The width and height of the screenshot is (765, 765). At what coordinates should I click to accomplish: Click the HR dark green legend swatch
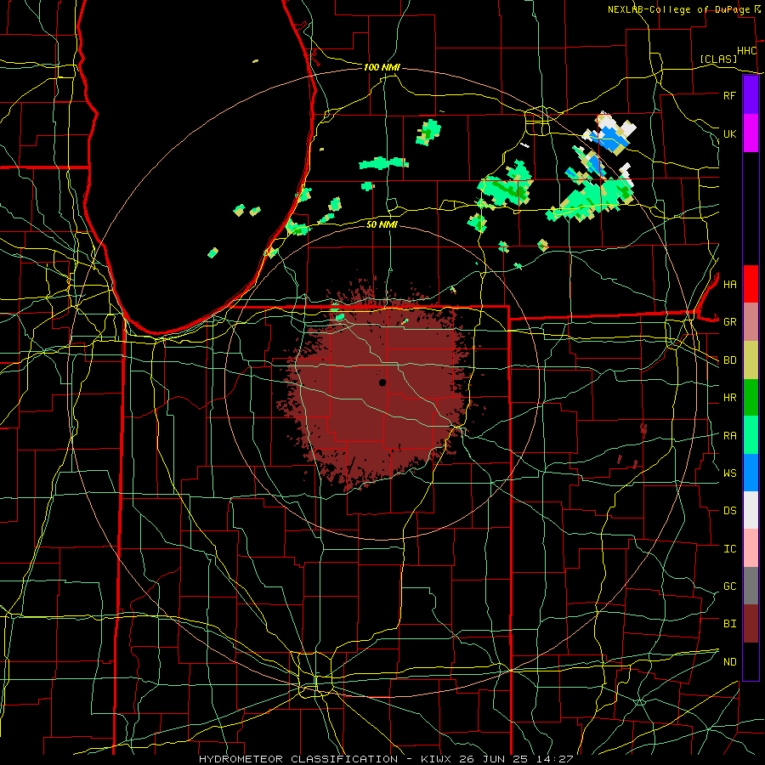point(751,398)
